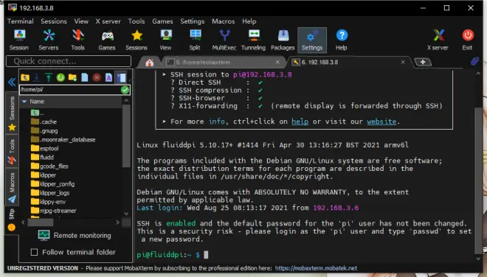This screenshot has width=487, height=277.
Task: Open the Tools toolbar button
Action: pyautogui.click(x=77, y=40)
